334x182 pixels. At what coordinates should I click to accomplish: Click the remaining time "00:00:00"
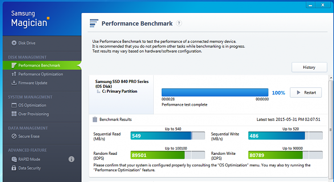pos(262,99)
